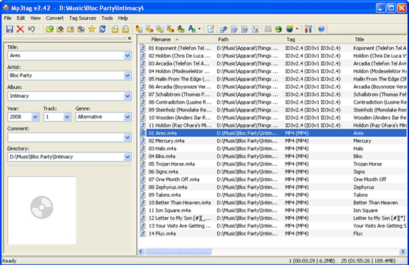Click the Save tag floppy disk icon
The image size is (409, 265).
(x=10, y=29)
